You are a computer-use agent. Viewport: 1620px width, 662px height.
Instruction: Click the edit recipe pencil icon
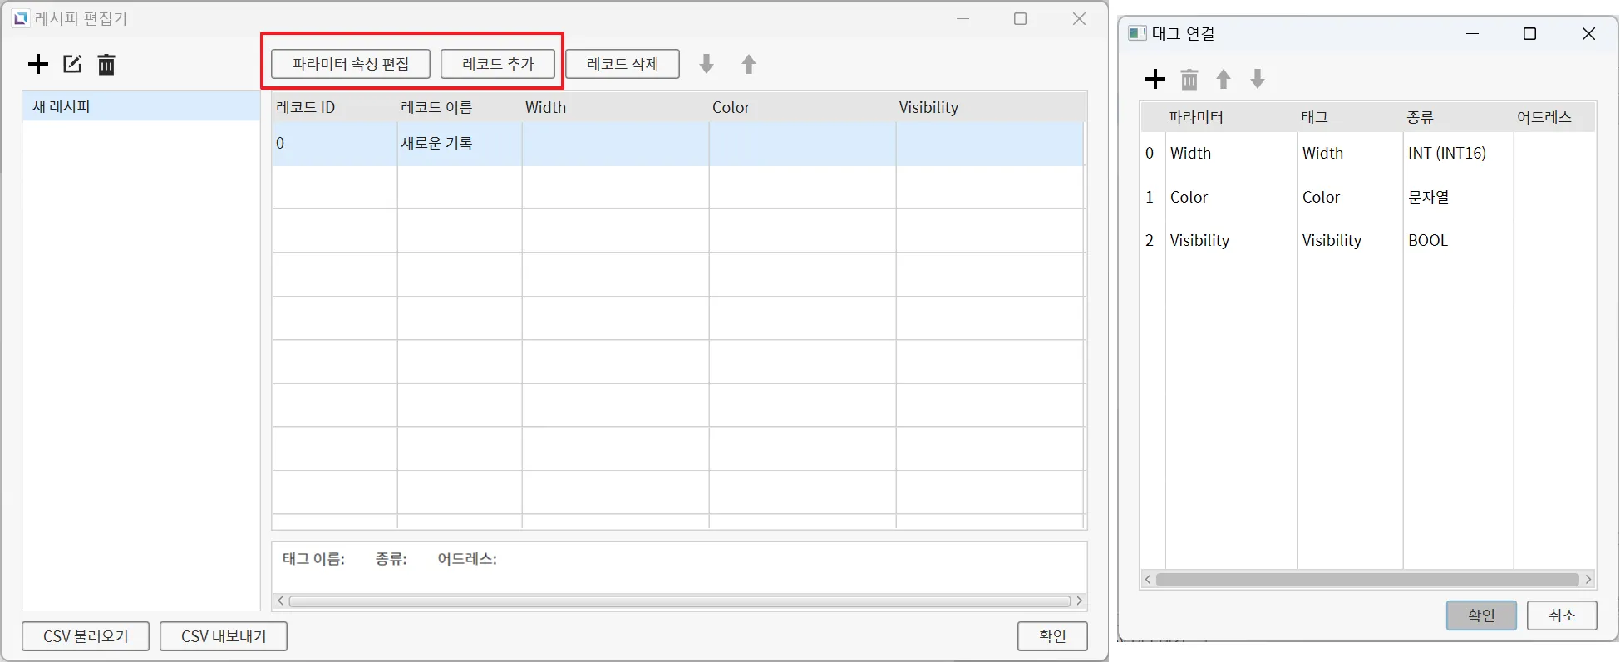tap(72, 64)
